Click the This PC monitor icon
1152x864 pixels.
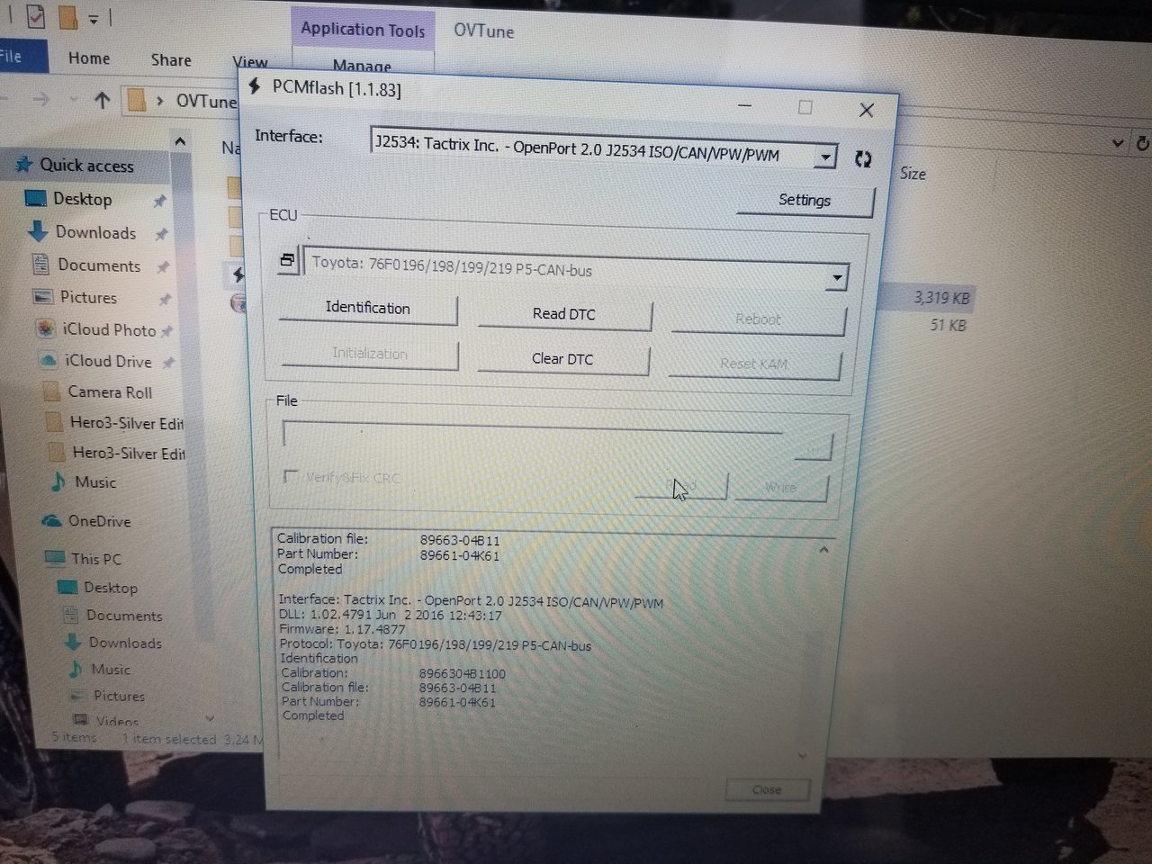pyautogui.click(x=55, y=558)
